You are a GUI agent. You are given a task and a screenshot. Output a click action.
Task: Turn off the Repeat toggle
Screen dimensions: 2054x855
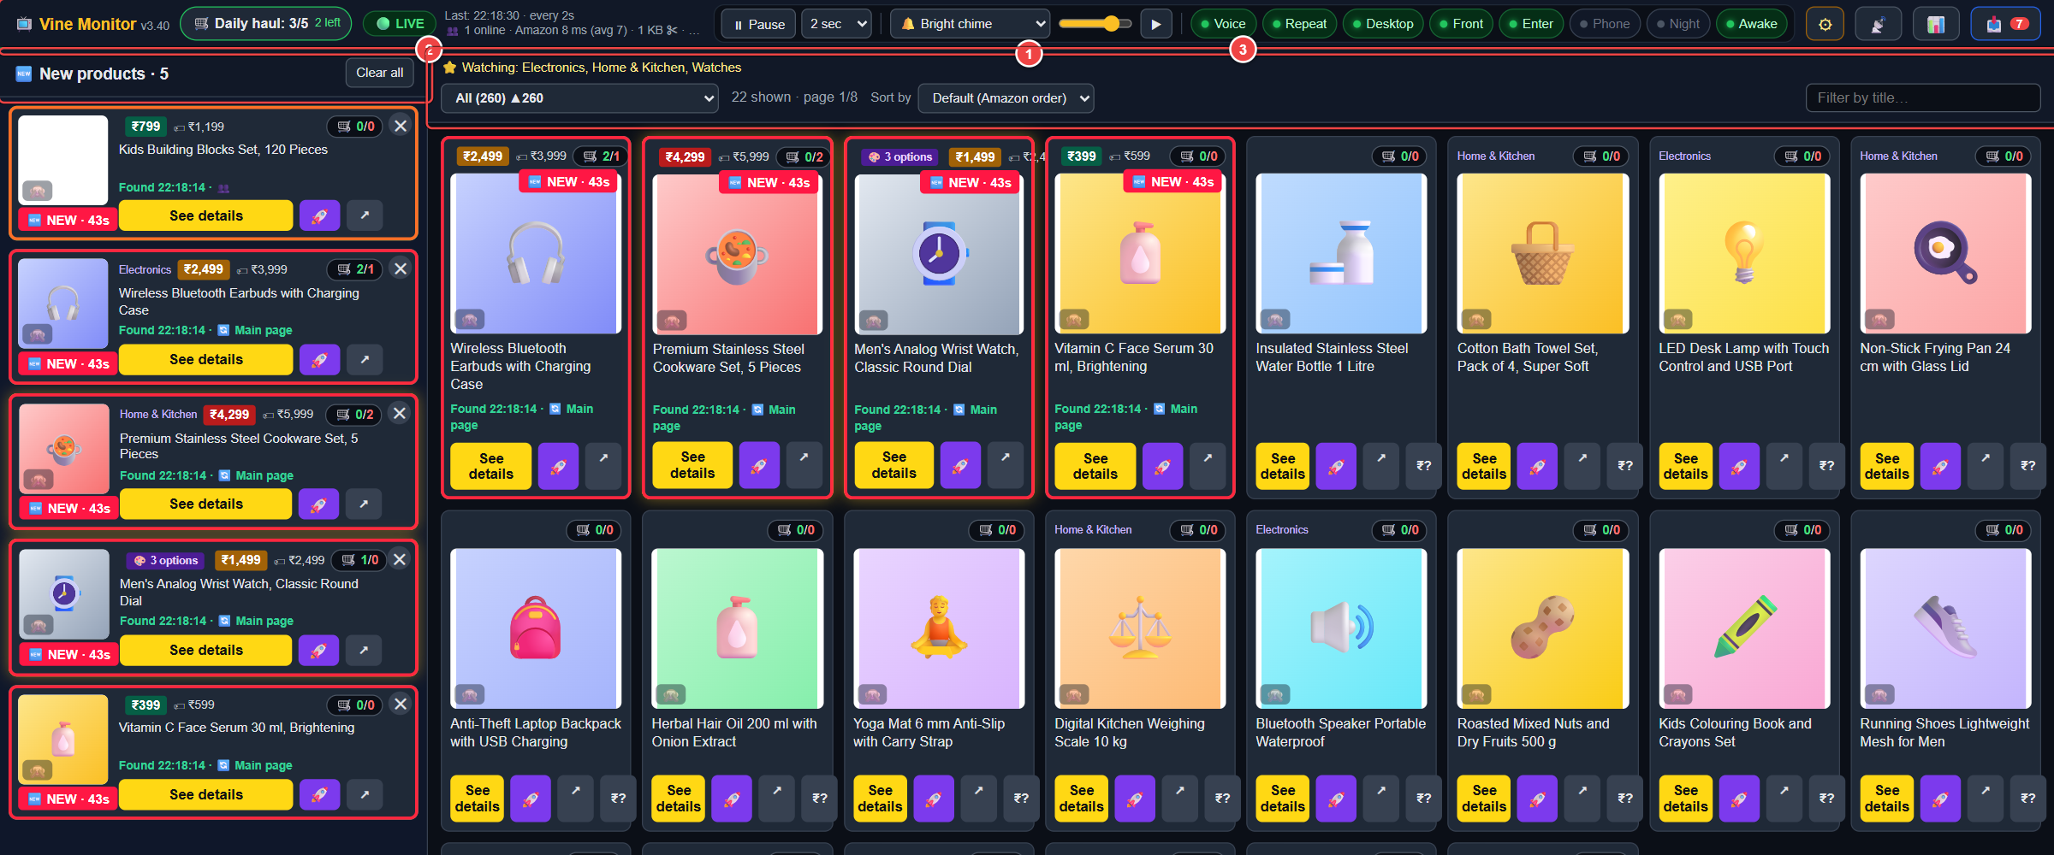[1298, 24]
